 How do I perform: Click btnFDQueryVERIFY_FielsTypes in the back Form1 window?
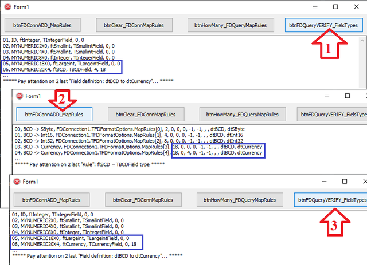click(323, 25)
